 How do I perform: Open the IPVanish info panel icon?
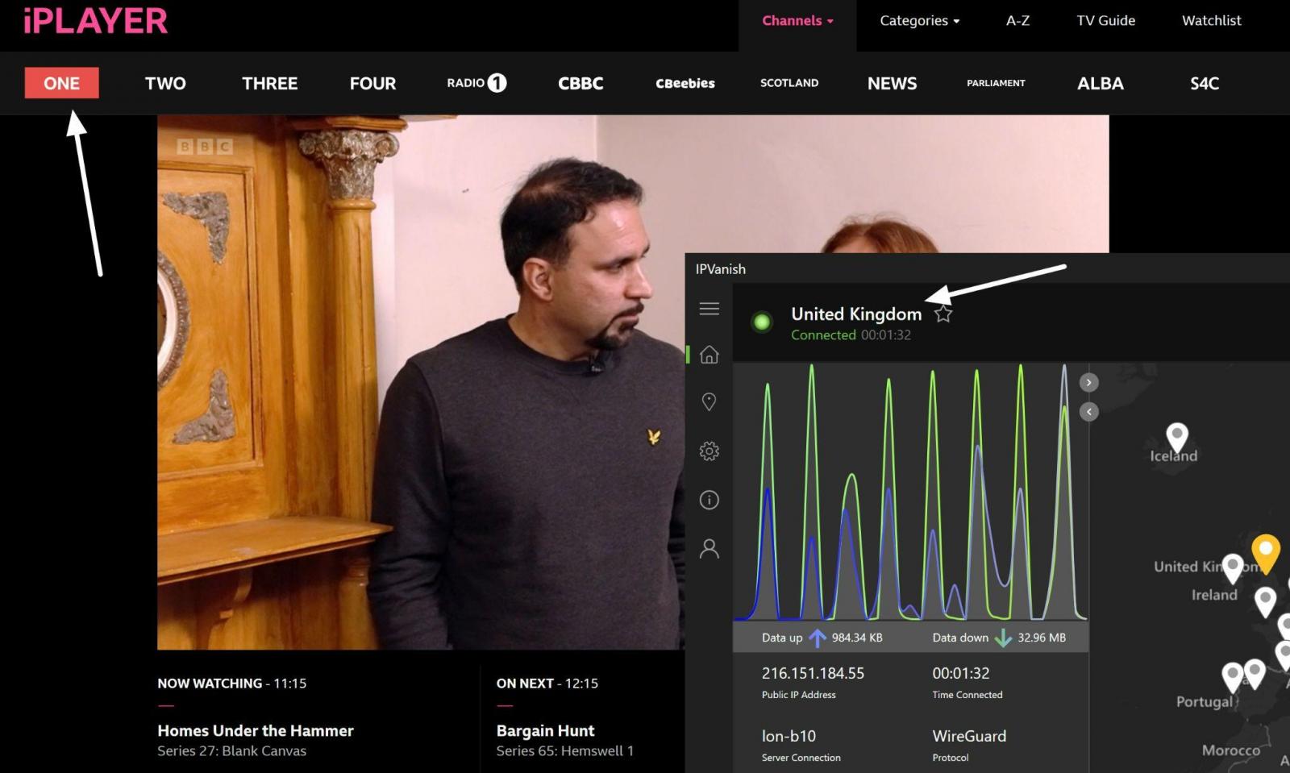coord(709,501)
